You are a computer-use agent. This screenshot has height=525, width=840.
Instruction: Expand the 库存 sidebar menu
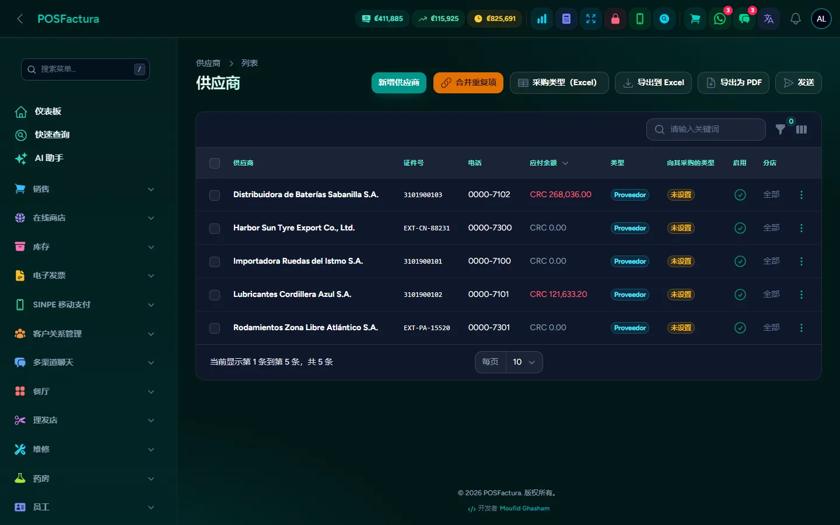[85, 247]
